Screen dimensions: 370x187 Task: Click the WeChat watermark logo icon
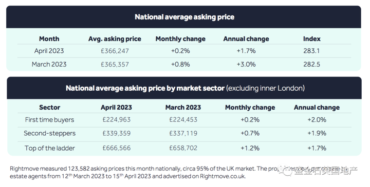tap(285, 171)
